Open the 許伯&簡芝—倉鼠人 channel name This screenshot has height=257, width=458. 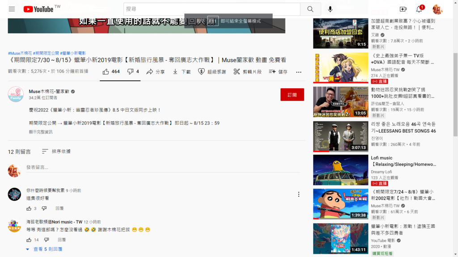click(387, 104)
